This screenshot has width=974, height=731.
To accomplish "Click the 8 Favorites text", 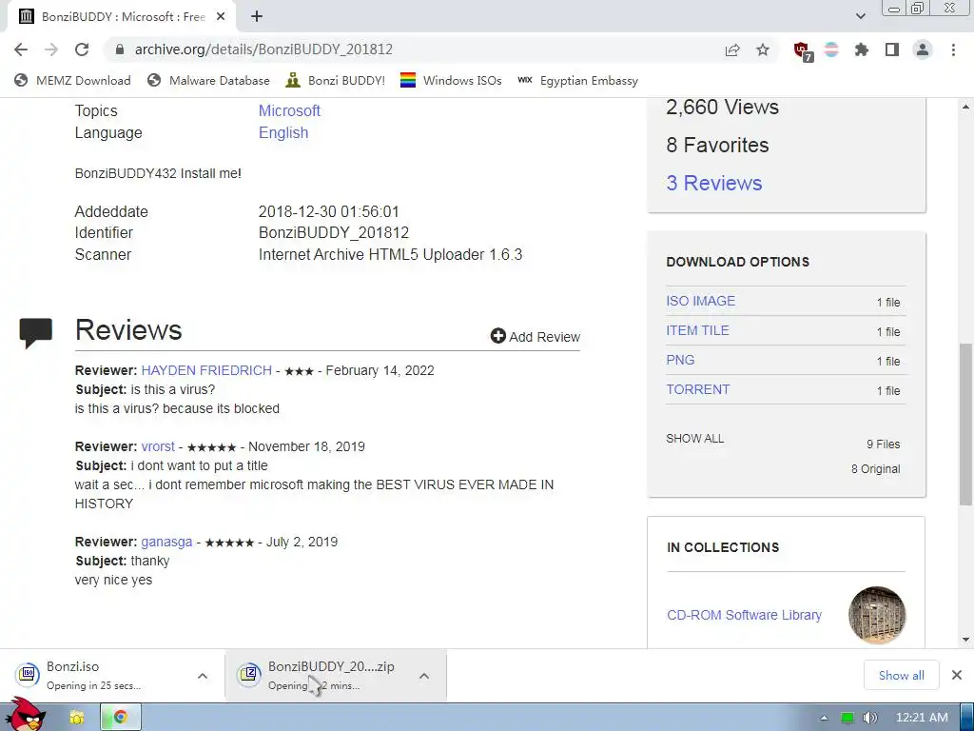I will 717,145.
